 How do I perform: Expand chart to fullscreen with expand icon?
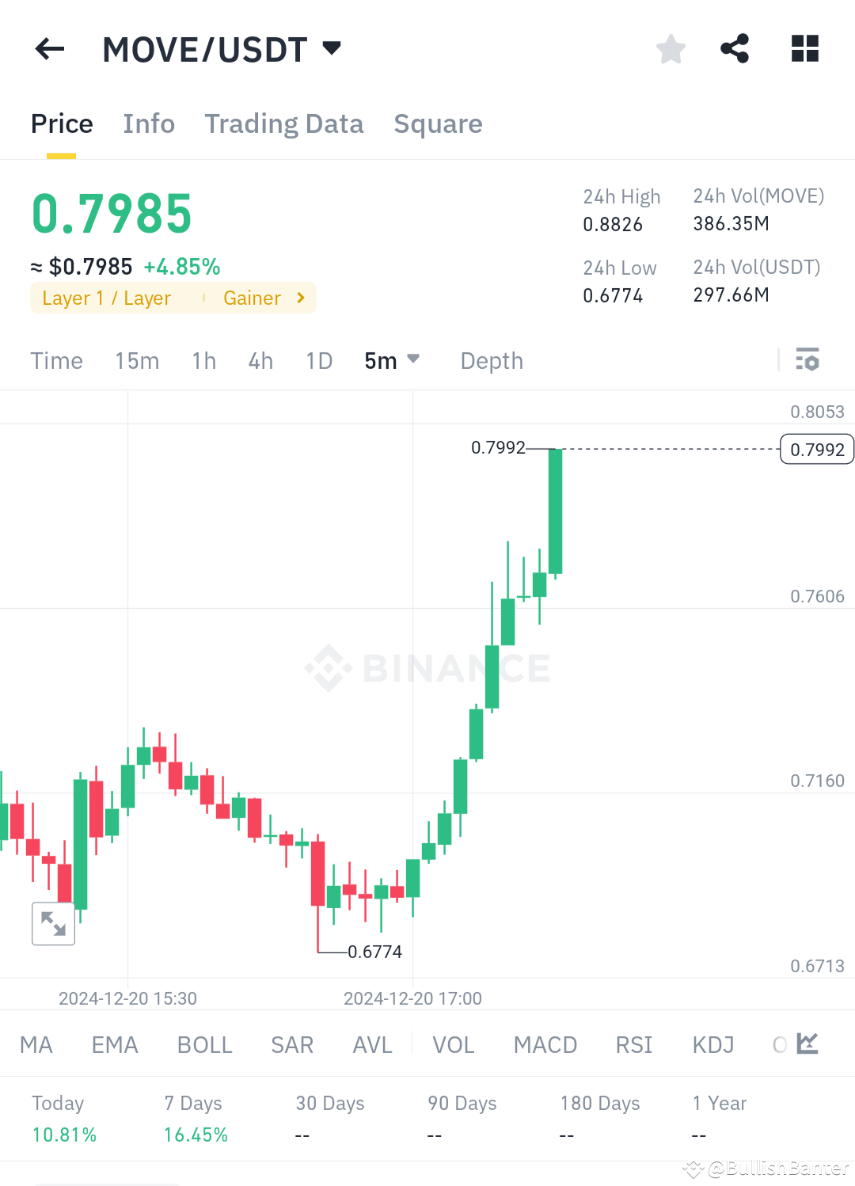(x=53, y=923)
